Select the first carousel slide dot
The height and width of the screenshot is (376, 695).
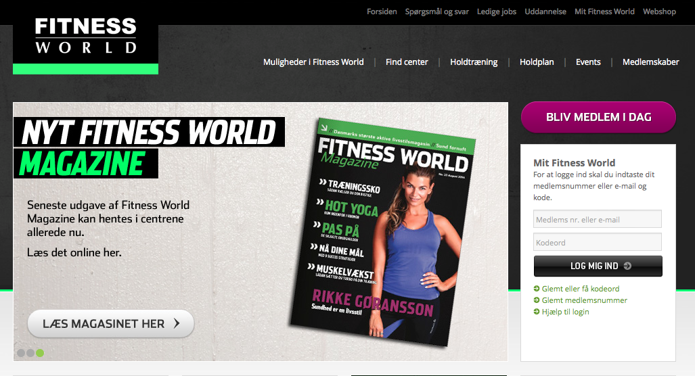click(21, 353)
